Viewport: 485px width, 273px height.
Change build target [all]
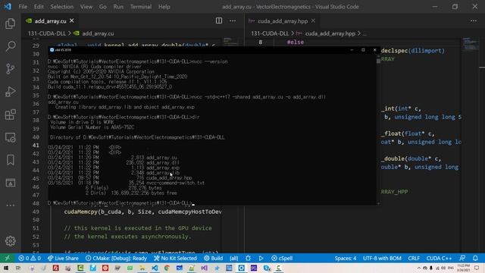click(234, 258)
